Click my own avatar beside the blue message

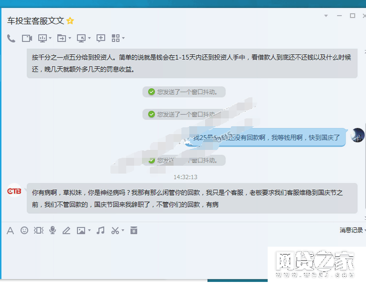tap(358, 135)
